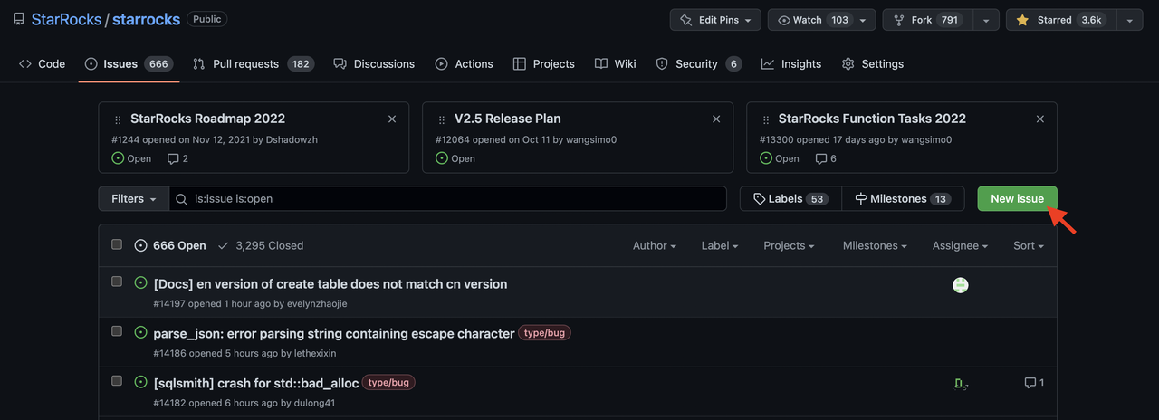Go to the Discussions tab
1159x420 pixels.
coord(374,63)
